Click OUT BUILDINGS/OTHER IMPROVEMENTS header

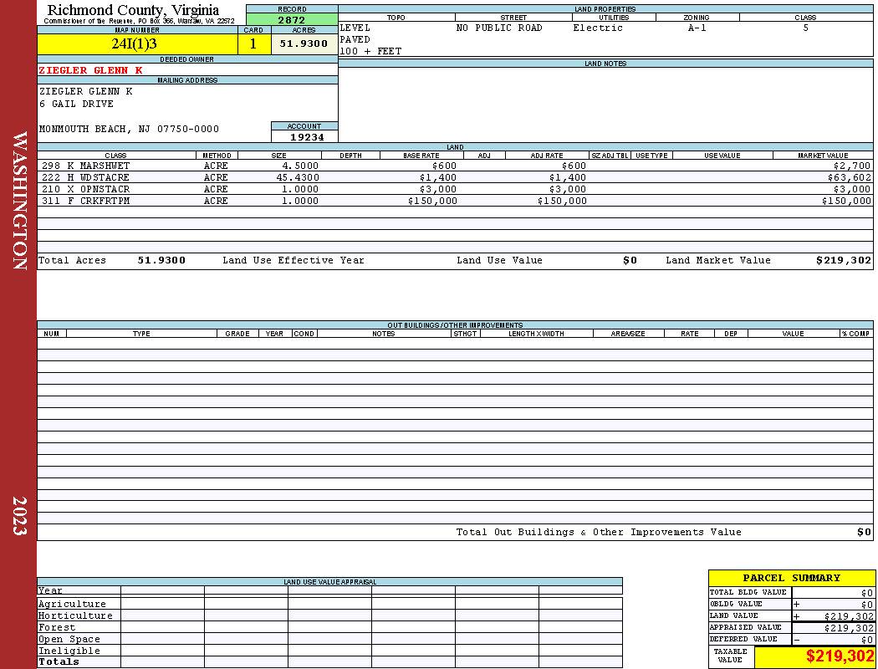pos(455,325)
